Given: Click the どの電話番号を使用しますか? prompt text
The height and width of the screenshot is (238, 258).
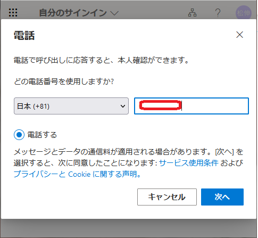Looking at the screenshot, I should point(64,81).
